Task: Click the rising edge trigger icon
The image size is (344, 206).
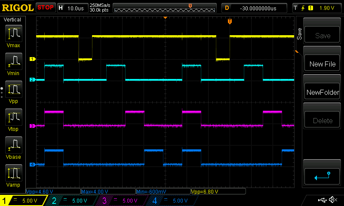Action: point(303,8)
